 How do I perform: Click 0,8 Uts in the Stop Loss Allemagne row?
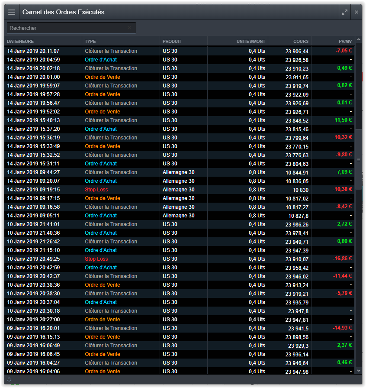[257, 190]
